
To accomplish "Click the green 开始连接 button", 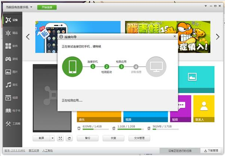I will [x=47, y=7].
